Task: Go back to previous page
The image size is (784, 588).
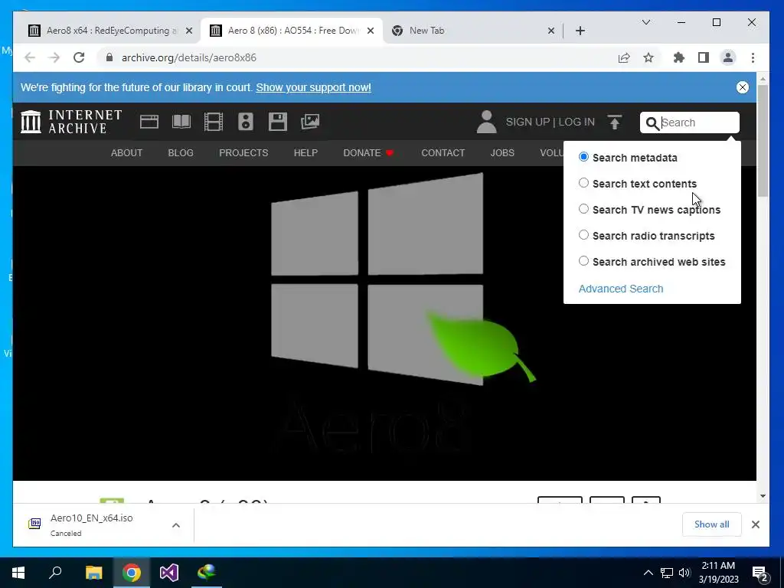Action: coord(30,57)
